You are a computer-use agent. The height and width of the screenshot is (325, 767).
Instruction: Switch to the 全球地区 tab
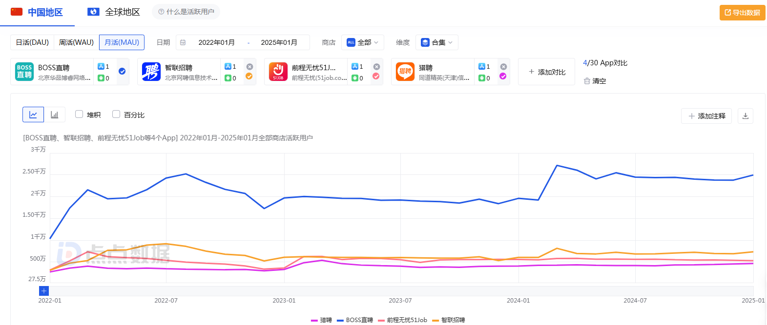point(113,12)
